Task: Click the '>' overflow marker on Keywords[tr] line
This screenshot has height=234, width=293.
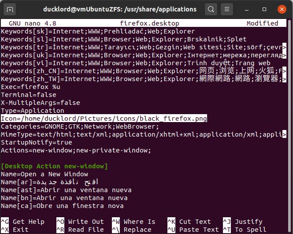Action: point(284,47)
